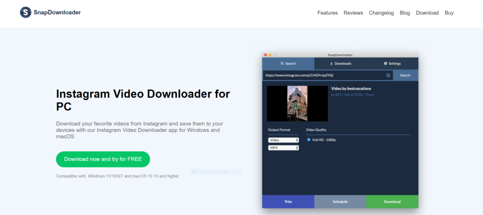483x215 pixels.
Task: Open Buy in the site navigation
Action: pyautogui.click(x=449, y=13)
